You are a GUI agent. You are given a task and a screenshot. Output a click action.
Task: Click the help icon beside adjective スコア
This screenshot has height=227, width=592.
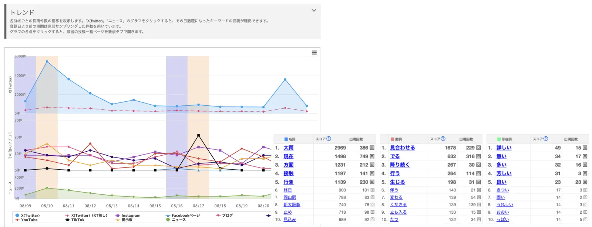coord(546,139)
